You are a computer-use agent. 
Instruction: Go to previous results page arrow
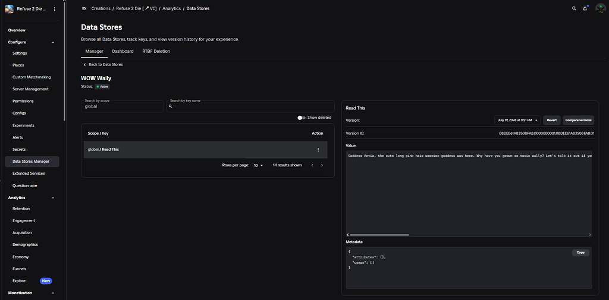[x=312, y=165]
